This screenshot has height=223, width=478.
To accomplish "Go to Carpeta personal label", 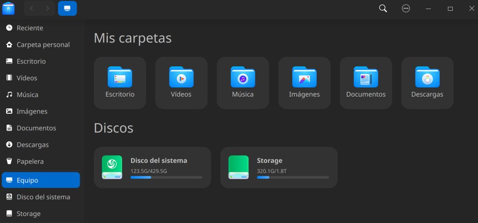I will tap(43, 45).
